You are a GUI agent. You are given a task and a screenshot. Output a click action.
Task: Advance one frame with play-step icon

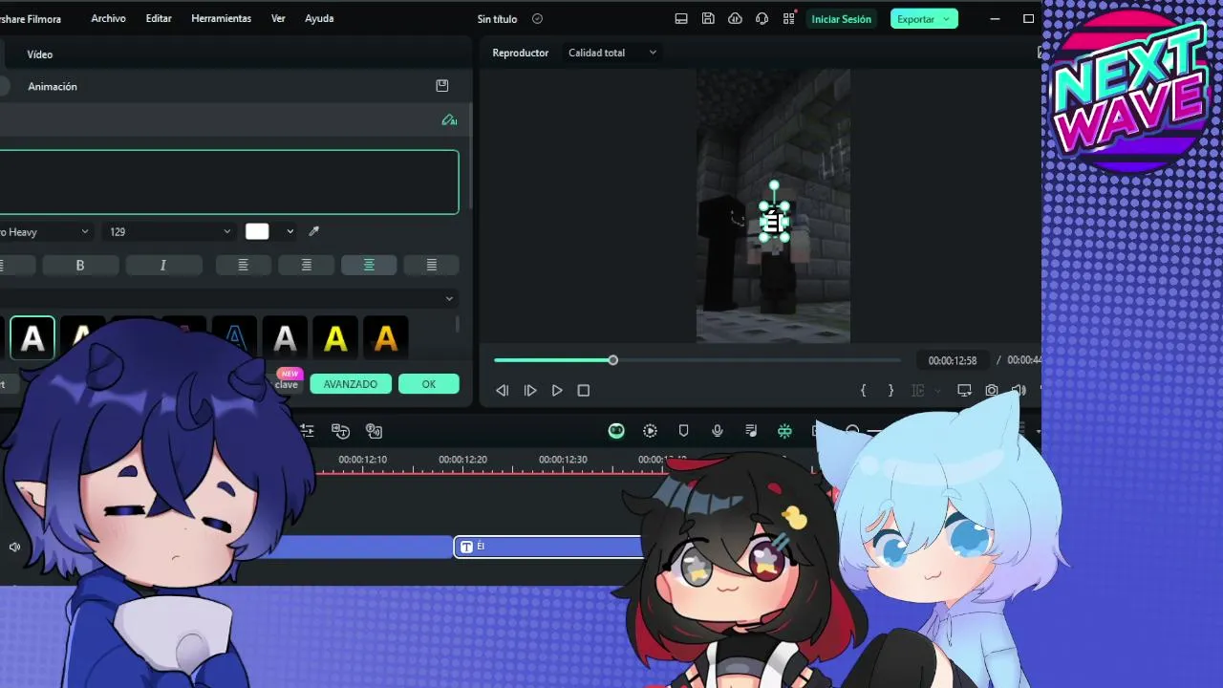pyautogui.click(x=530, y=390)
